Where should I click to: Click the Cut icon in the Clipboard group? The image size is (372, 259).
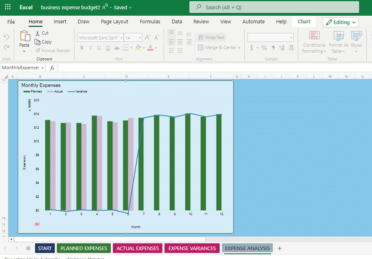point(37,33)
